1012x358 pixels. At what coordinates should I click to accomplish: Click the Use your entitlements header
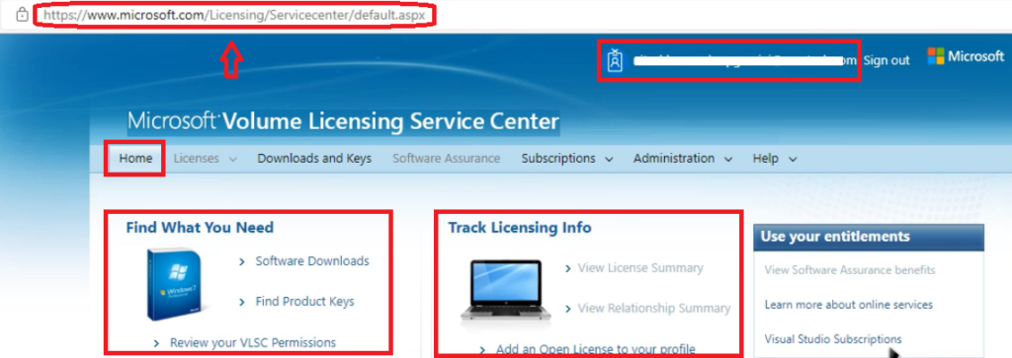(869, 237)
